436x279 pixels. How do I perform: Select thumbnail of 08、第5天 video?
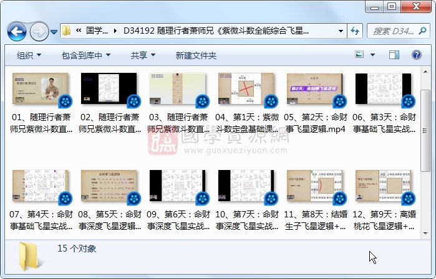point(109,186)
